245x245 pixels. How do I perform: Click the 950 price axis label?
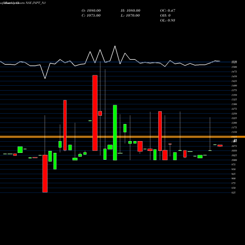click(233, 170)
